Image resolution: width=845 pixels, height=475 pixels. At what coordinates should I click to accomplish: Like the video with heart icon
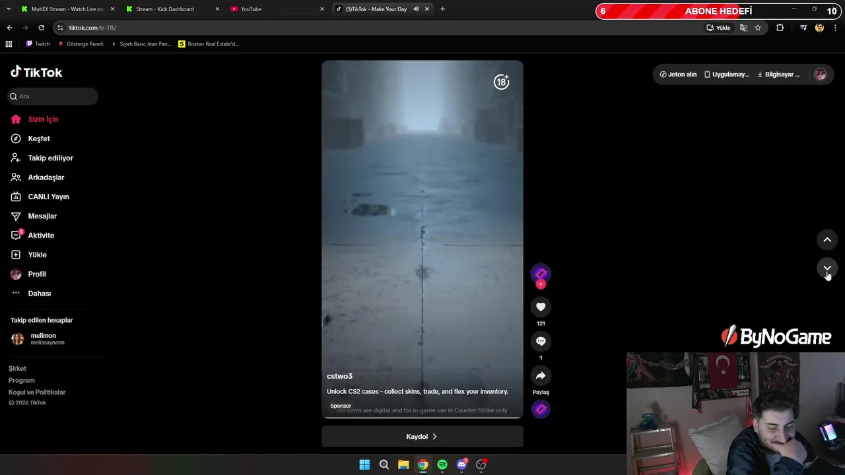(x=541, y=307)
